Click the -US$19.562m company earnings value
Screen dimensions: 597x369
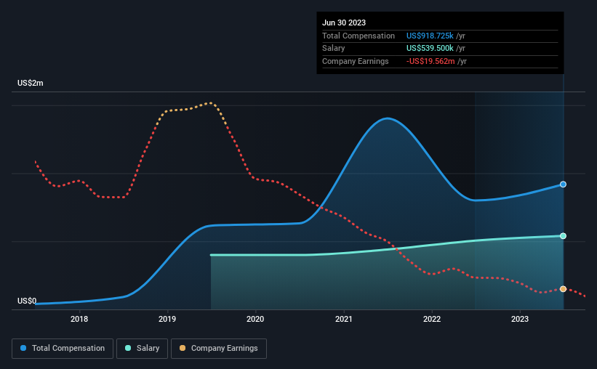click(x=430, y=61)
